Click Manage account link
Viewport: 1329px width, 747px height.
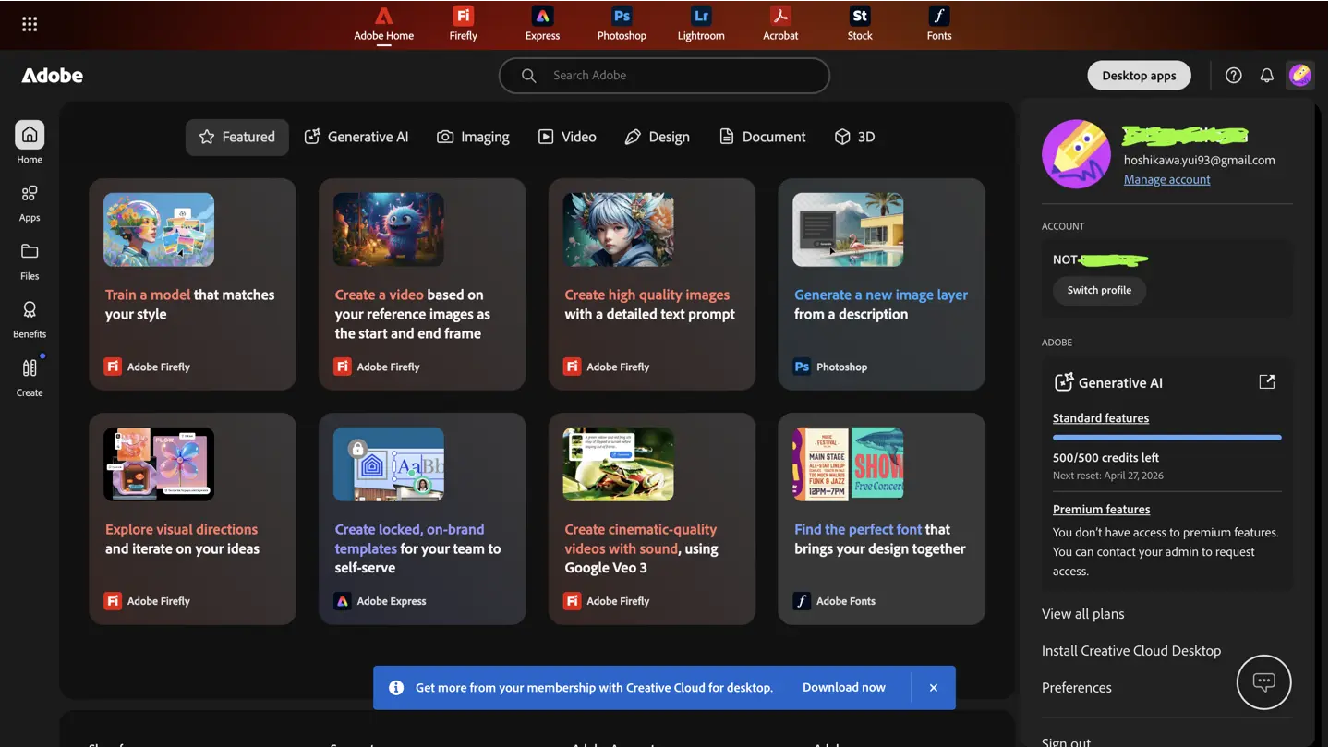point(1166,179)
